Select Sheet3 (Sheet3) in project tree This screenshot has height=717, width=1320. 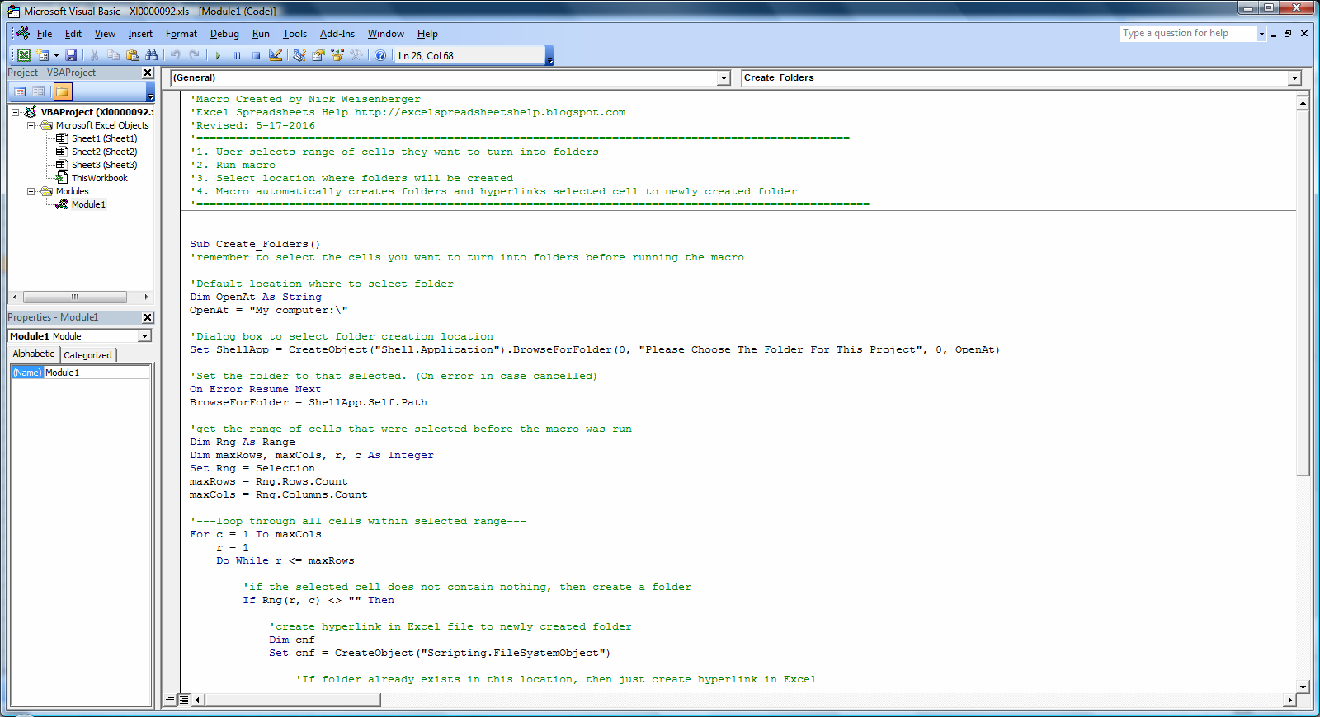pyautogui.click(x=104, y=165)
